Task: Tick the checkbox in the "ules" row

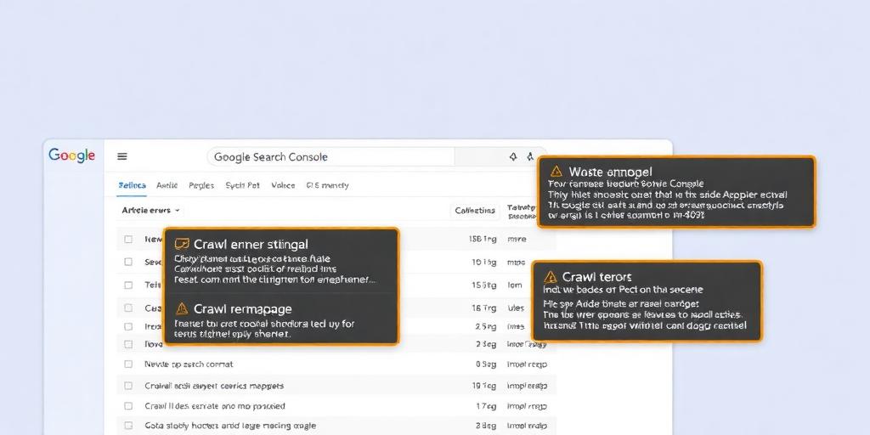Action: pos(129,308)
